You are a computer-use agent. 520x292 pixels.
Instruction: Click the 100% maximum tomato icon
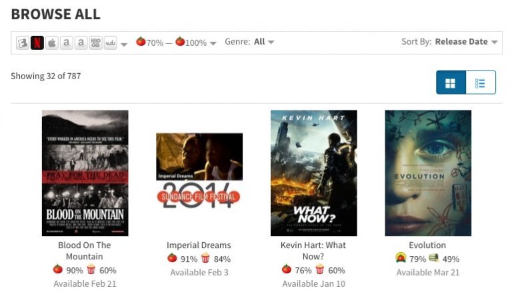(180, 41)
